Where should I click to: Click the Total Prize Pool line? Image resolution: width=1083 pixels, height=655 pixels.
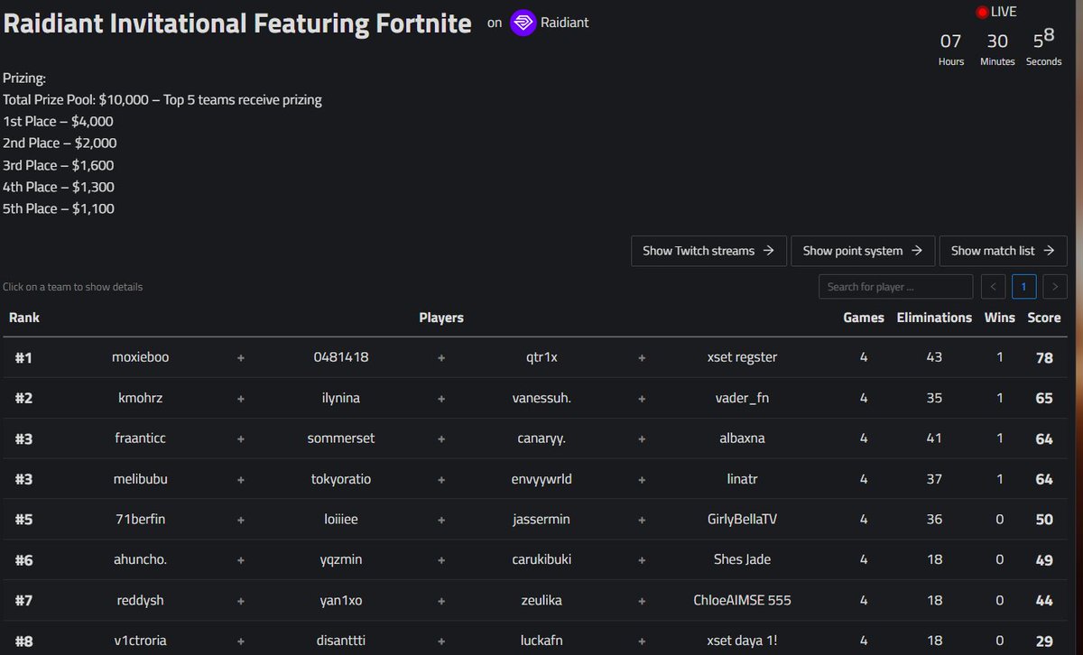[162, 99]
